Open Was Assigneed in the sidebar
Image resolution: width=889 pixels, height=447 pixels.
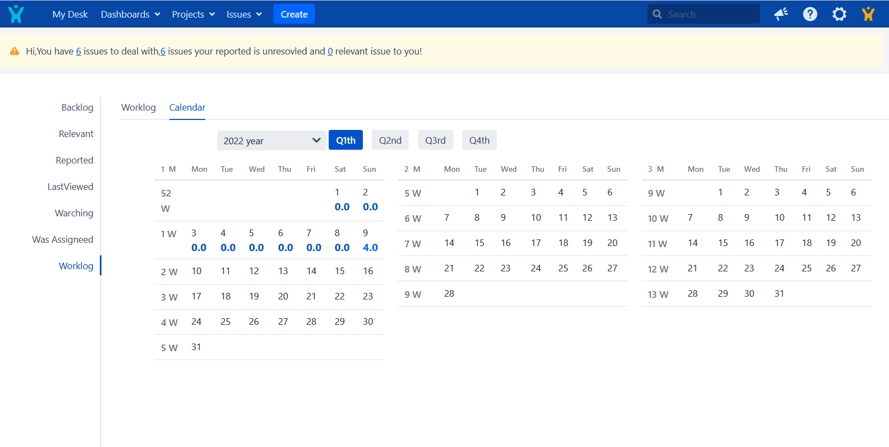(x=62, y=239)
